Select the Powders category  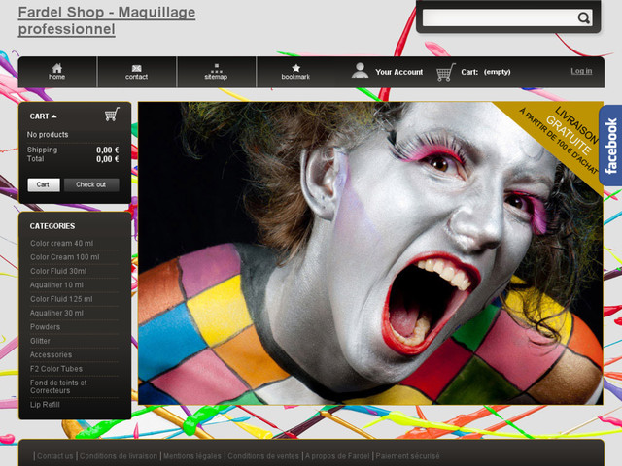(x=46, y=327)
